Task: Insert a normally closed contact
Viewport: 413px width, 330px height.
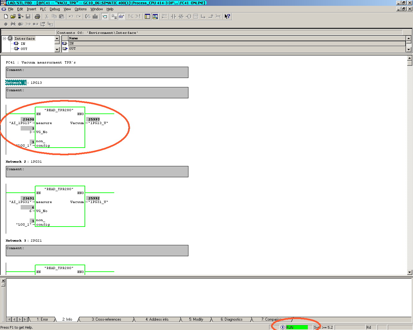Action: click(181, 16)
